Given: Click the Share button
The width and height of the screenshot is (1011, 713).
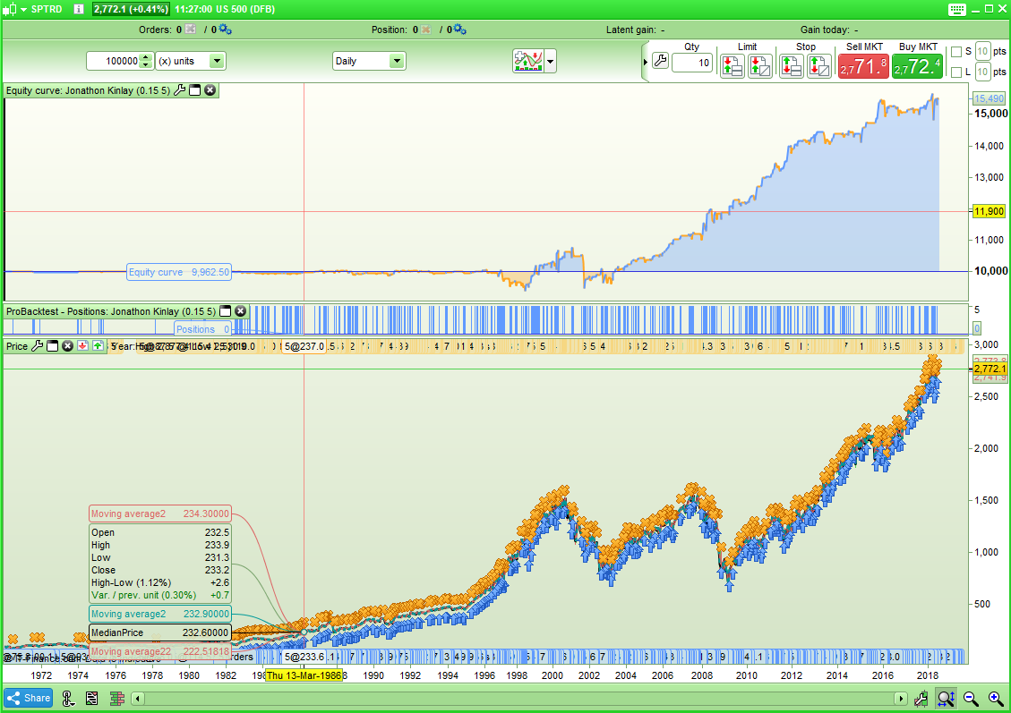Looking at the screenshot, I should point(29,698).
